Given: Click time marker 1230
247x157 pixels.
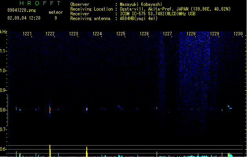Looking at the screenshot, I should tap(238, 34).
